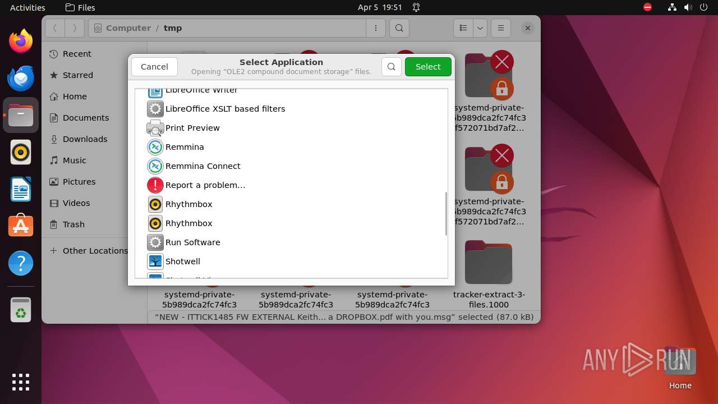718x404 pixels.
Task: Launch Firefox from the dock
Action: (21, 41)
